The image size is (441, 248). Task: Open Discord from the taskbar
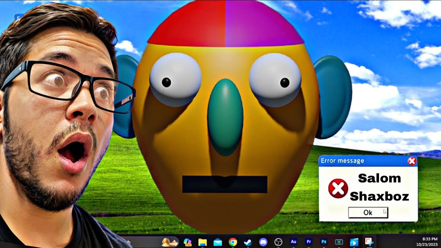[x=263, y=242]
